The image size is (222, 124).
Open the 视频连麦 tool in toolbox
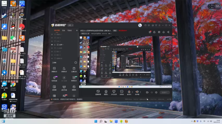click(54, 79)
